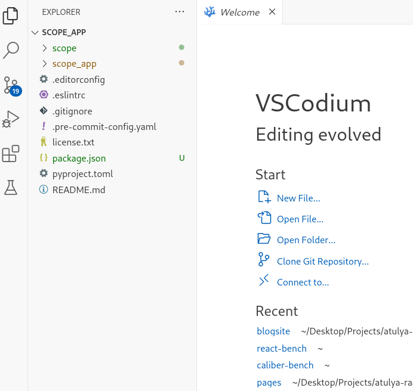Click the untracked U badge on package.json
The width and height of the screenshot is (413, 391).
[182, 157]
